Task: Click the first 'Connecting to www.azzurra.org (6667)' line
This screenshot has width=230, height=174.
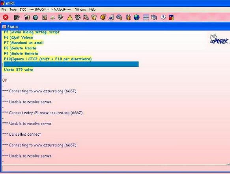Action: click(39, 91)
